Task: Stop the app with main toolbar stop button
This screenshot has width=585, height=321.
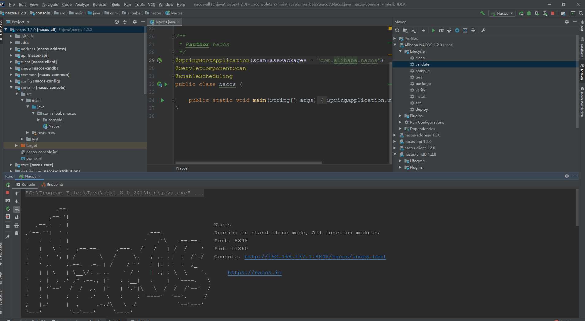Action: [553, 13]
